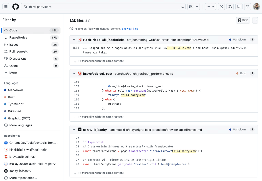Filter by Bikeshed language
This screenshot has width=262, height=181.
31,111
